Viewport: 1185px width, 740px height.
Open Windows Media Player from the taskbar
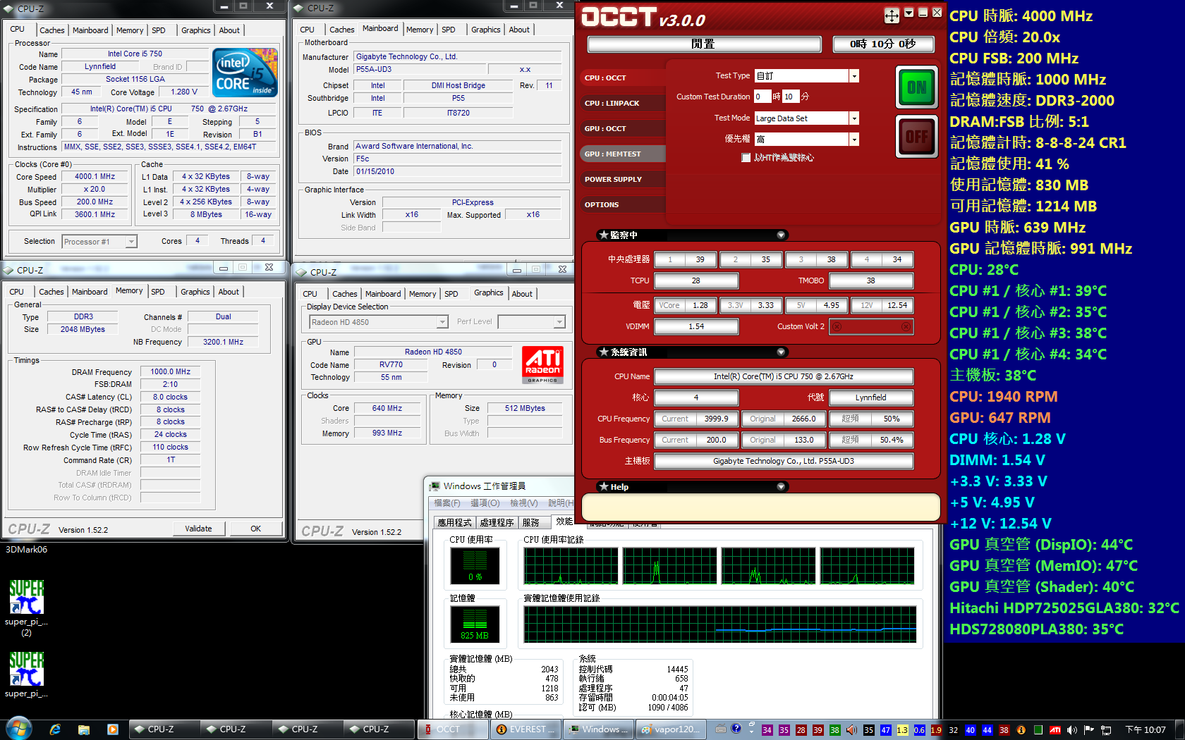(x=112, y=729)
